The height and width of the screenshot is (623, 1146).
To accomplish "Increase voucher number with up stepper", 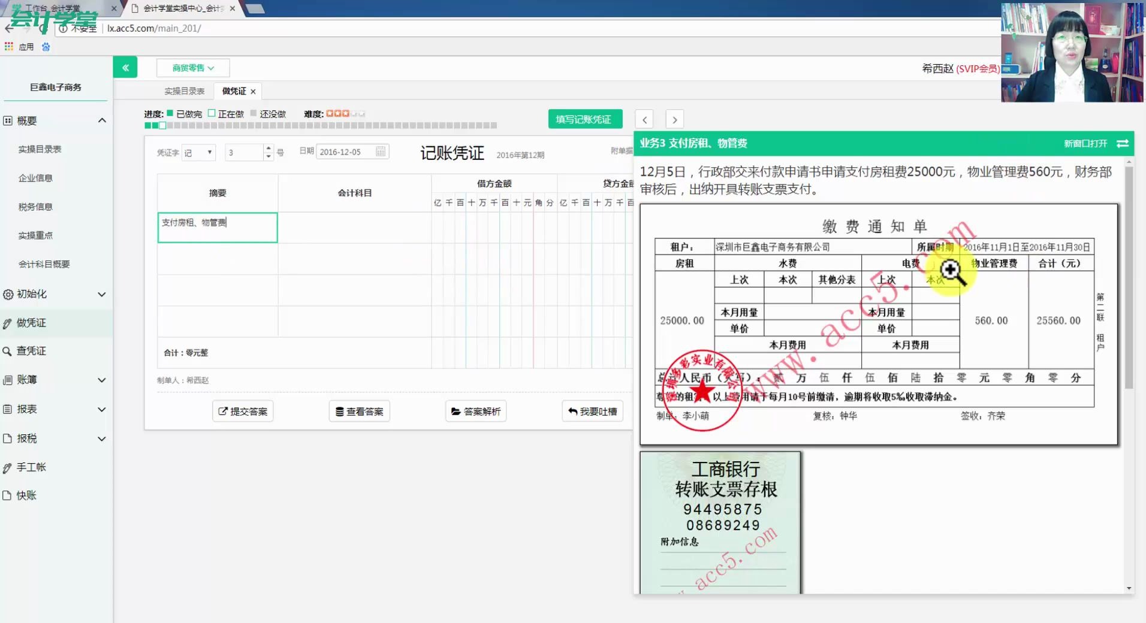I will (x=269, y=148).
